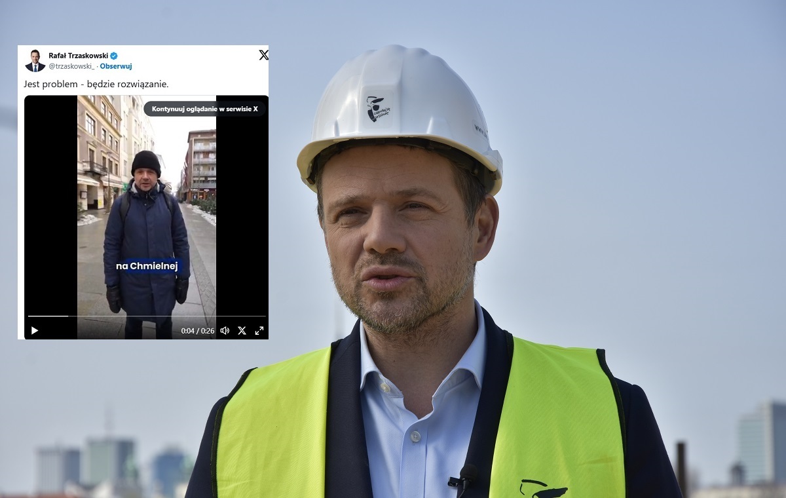Click the X logo in the post corner
The image size is (786, 498).
(264, 55)
